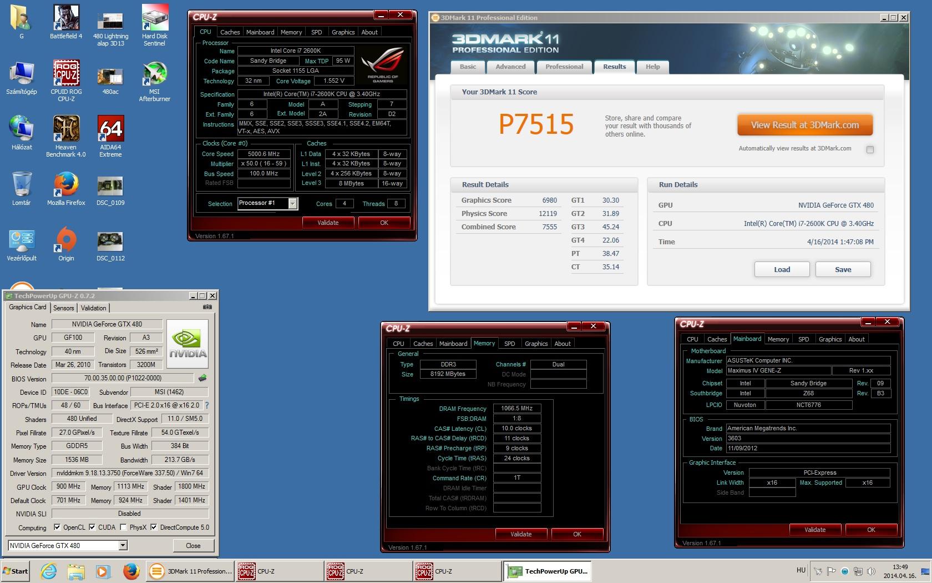Open Firefox from the taskbar
The width and height of the screenshot is (932, 583).
[x=131, y=571]
